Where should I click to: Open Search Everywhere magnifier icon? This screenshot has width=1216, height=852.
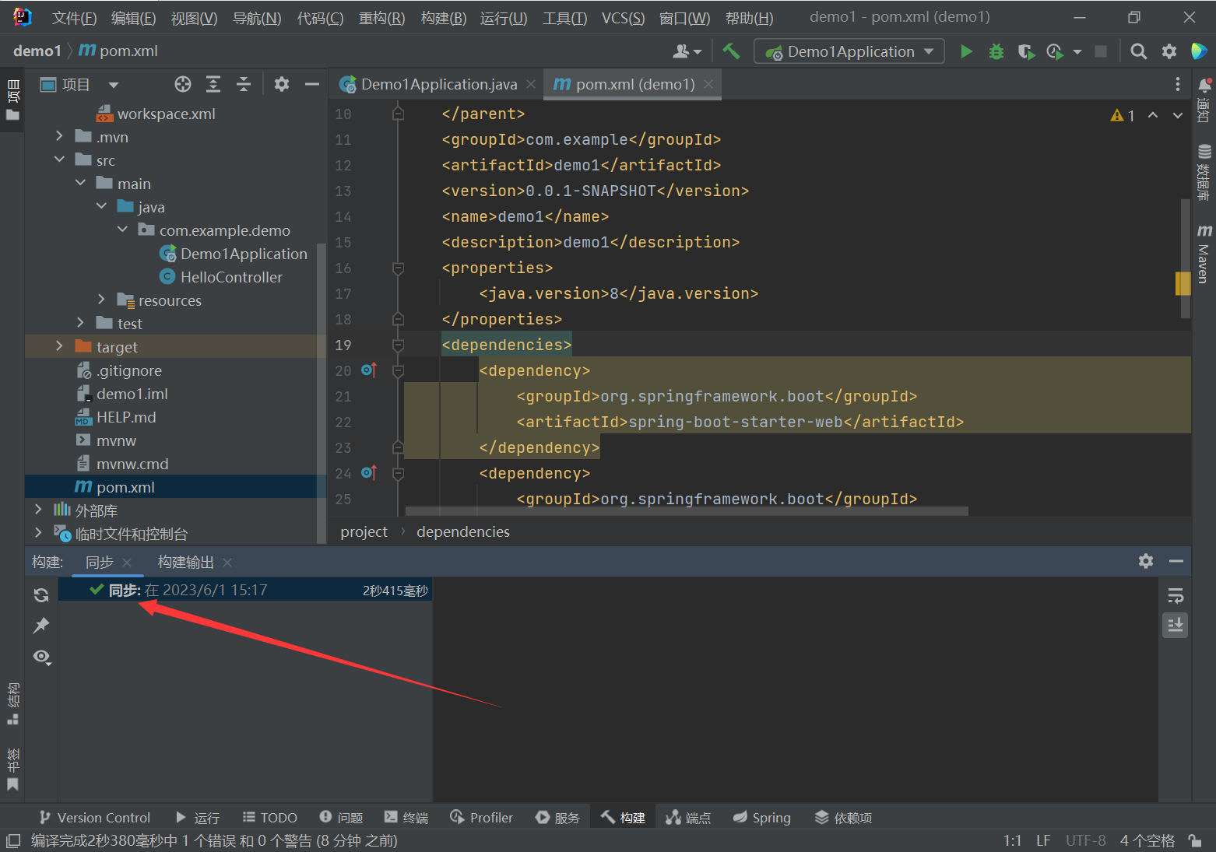coord(1138,51)
